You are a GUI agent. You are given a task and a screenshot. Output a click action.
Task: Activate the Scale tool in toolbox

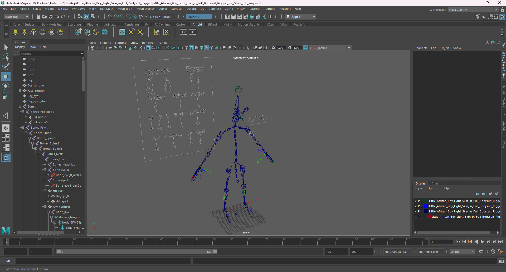coord(6,96)
